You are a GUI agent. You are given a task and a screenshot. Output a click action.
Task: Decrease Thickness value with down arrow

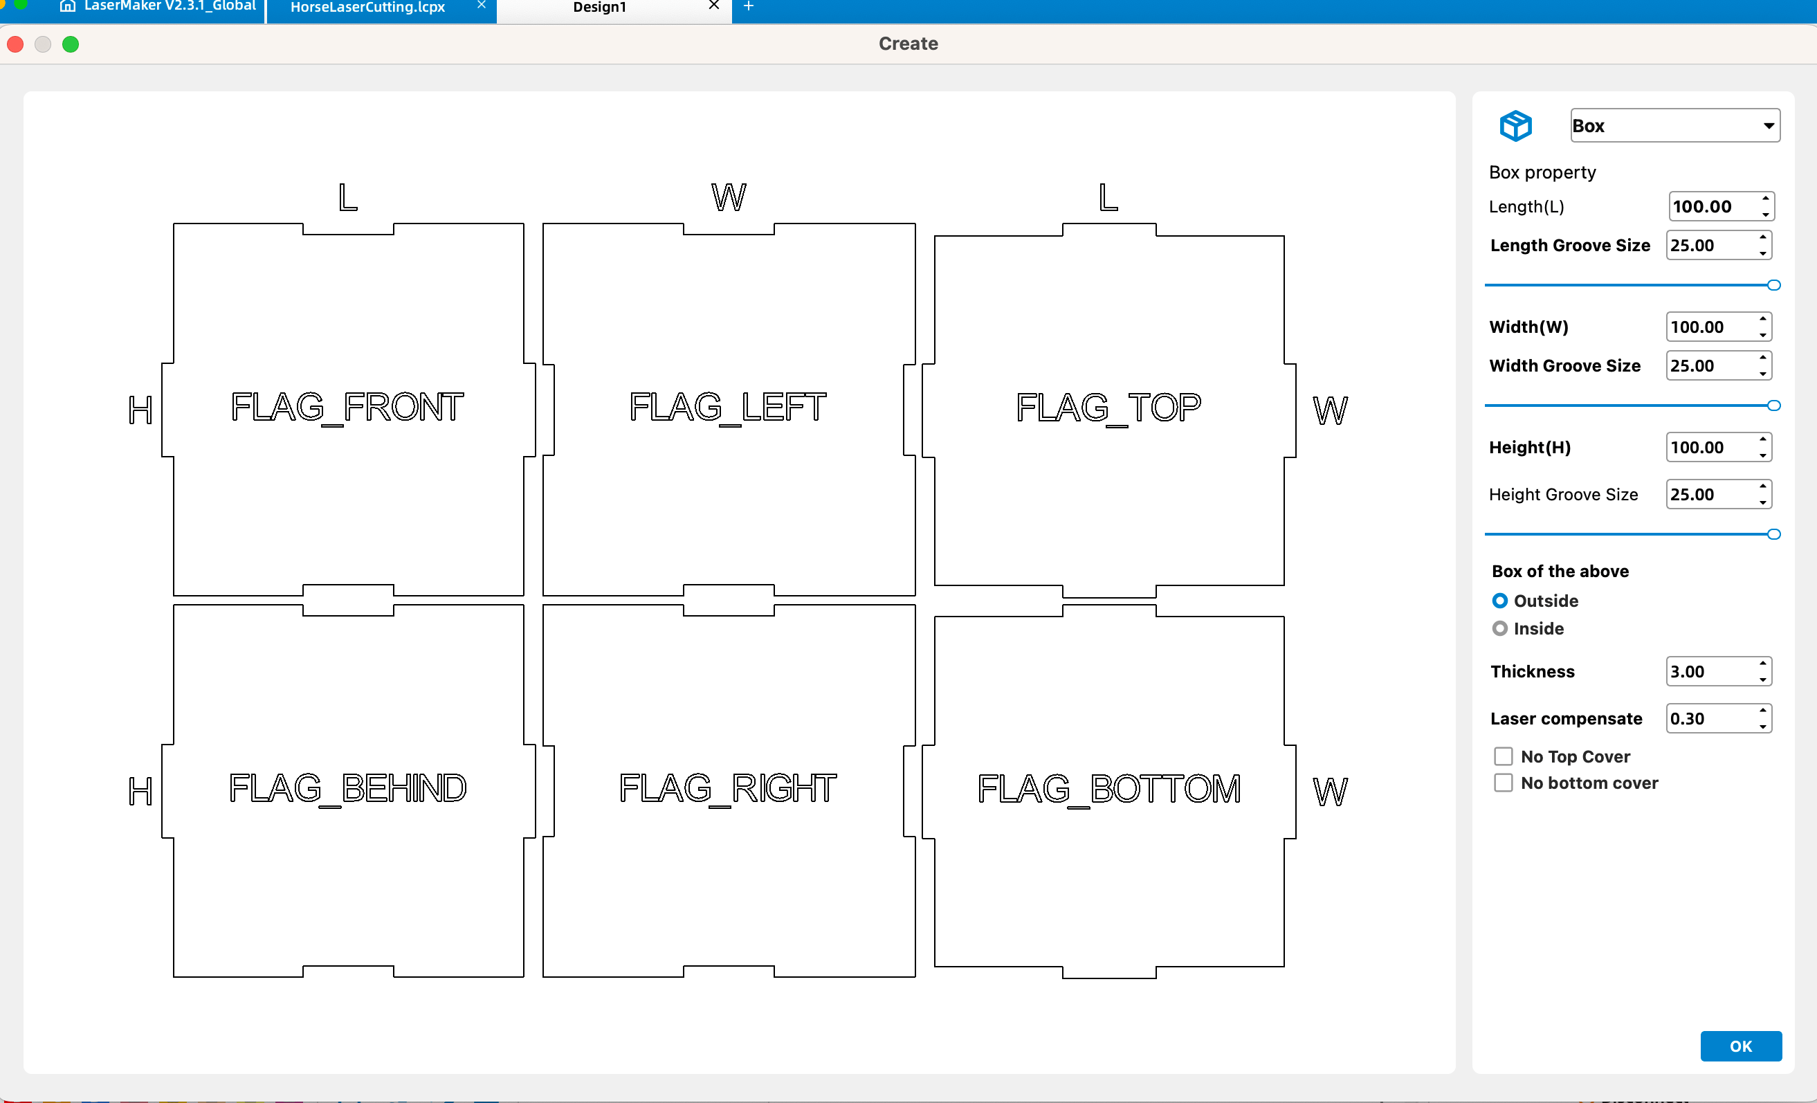click(x=1762, y=679)
